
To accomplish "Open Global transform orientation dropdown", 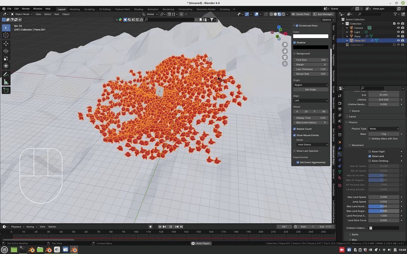I will point(150,14).
